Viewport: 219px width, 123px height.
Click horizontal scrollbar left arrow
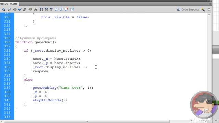click(2, 121)
